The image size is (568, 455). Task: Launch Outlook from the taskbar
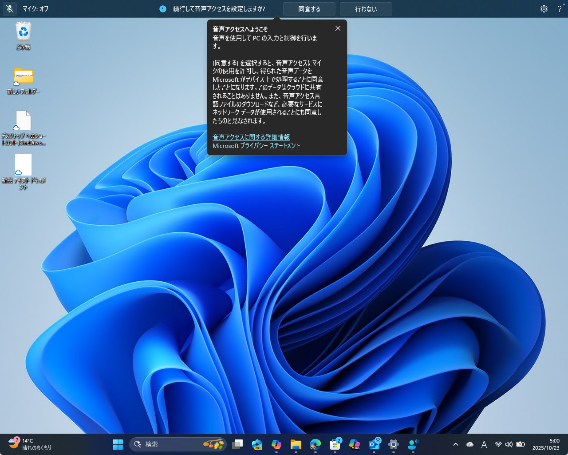pos(374,444)
